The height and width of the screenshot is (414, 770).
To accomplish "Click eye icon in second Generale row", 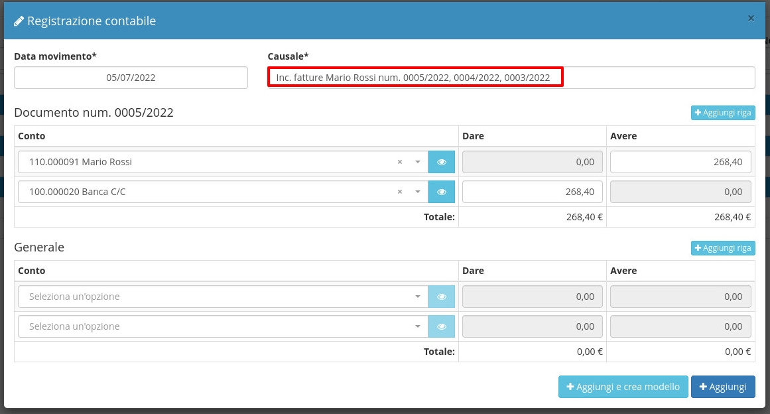I will (x=442, y=326).
